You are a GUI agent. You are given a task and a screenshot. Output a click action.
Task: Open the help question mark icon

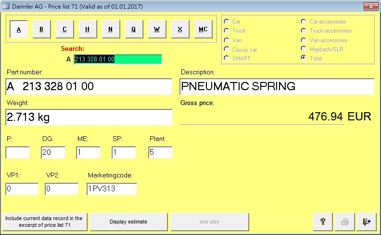pyautogui.click(x=323, y=222)
